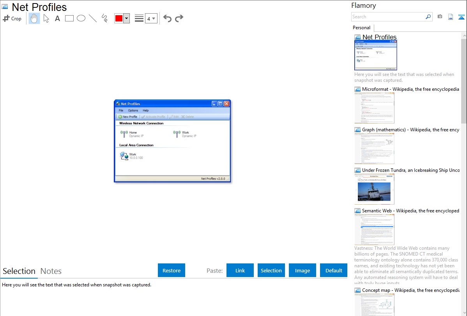Open Net Profiles snapshot thumbnail
Image resolution: width=467 pixels, height=316 pixels.
pos(375,55)
